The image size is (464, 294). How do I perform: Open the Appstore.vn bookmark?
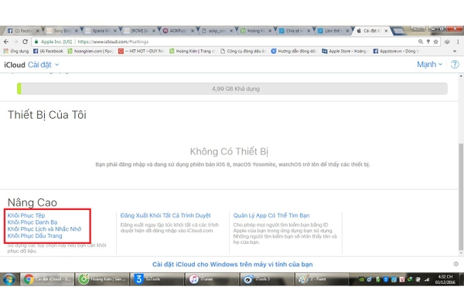coord(396,51)
